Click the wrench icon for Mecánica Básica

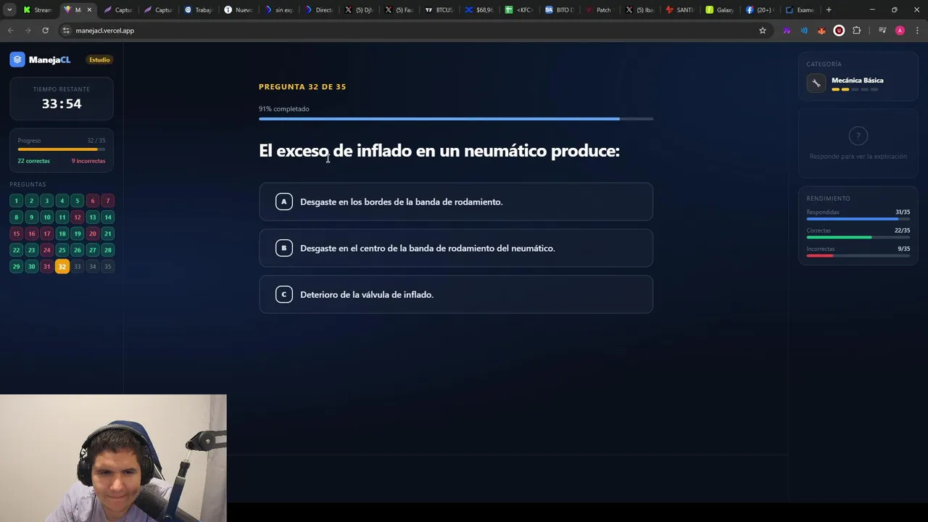816,83
